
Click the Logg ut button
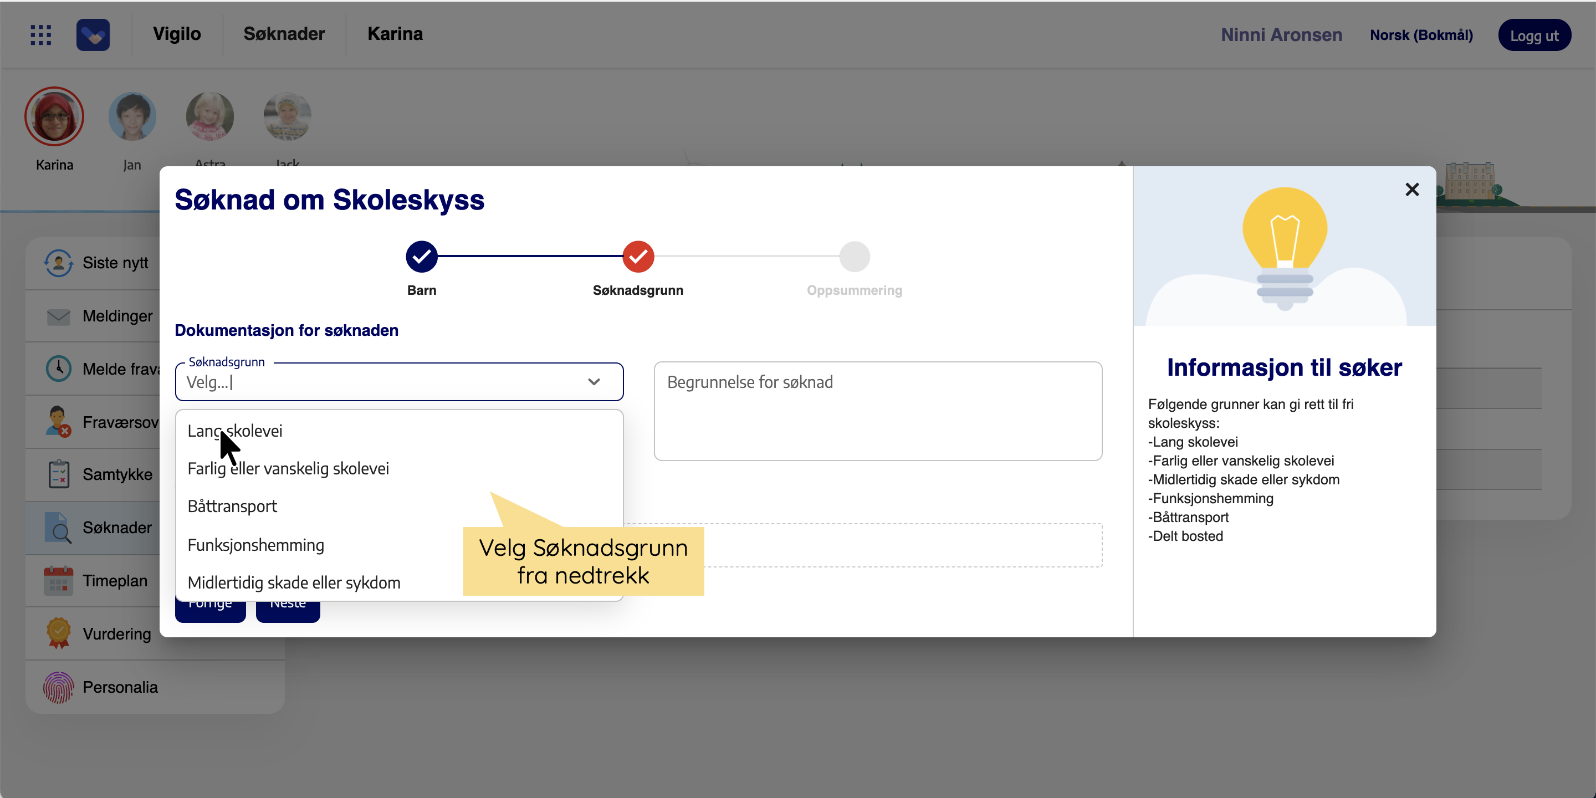pyautogui.click(x=1533, y=35)
